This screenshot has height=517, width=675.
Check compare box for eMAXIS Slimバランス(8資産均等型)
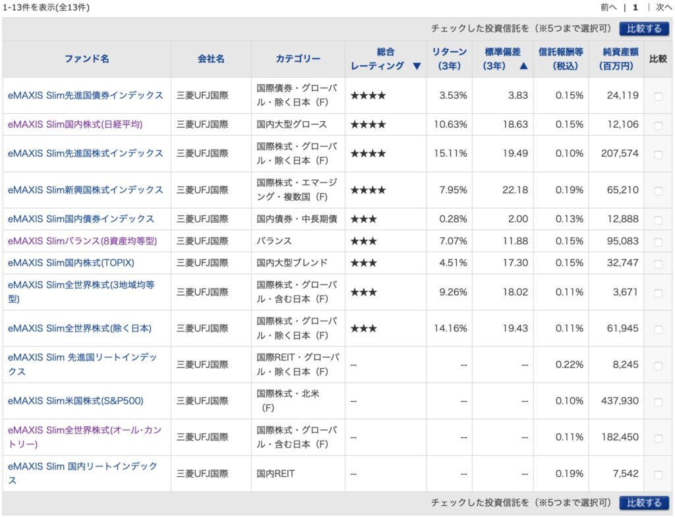[658, 242]
